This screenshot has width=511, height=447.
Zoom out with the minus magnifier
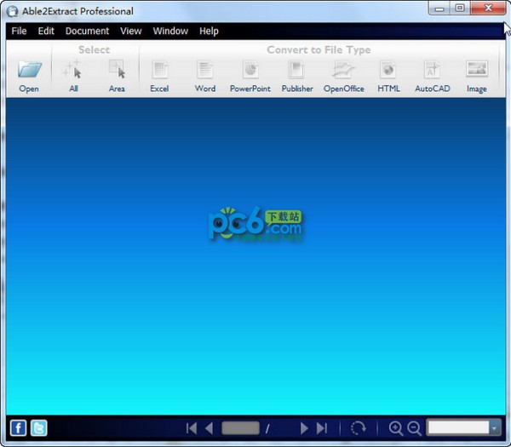[x=414, y=428]
